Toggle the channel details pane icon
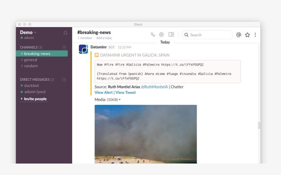 point(171,34)
